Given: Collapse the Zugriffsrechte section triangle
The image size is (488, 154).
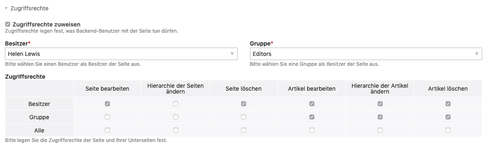Looking at the screenshot, I should 6,8.
